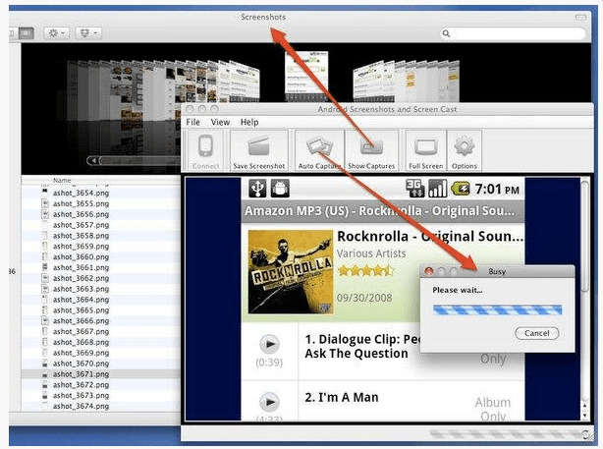Start Auto Capture from toolbar
Image resolution: width=603 pixels, height=449 pixels.
[319, 151]
